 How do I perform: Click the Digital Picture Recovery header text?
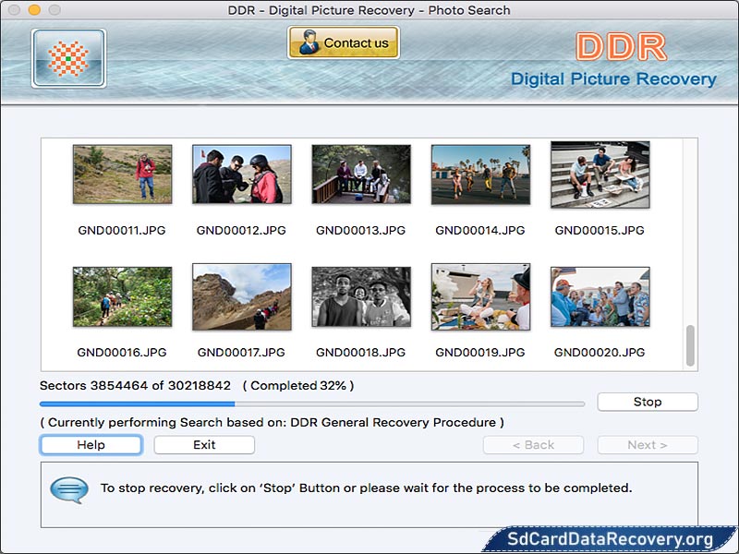point(615,79)
